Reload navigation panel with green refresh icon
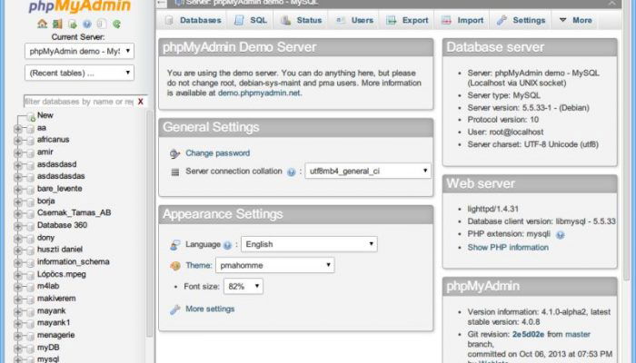This screenshot has height=363, width=636. (x=117, y=24)
